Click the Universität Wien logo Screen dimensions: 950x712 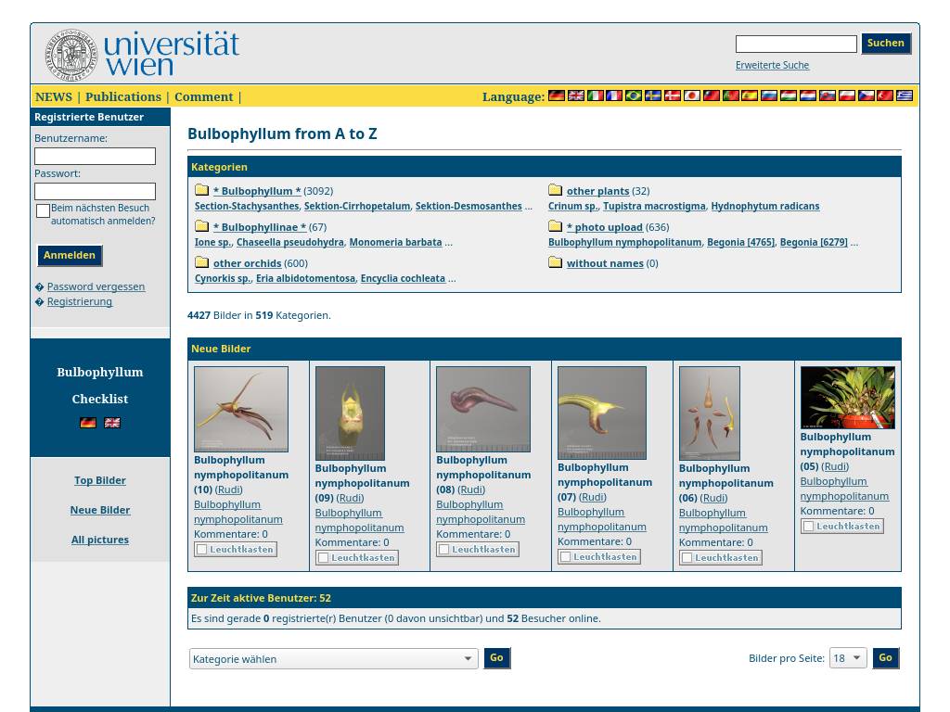tap(142, 54)
